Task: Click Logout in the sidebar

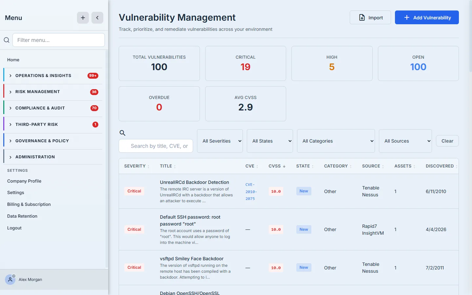Action: (x=14, y=228)
